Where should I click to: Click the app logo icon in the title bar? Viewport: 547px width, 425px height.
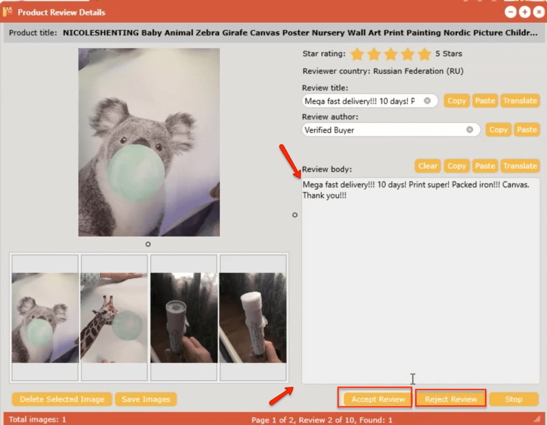coord(7,12)
